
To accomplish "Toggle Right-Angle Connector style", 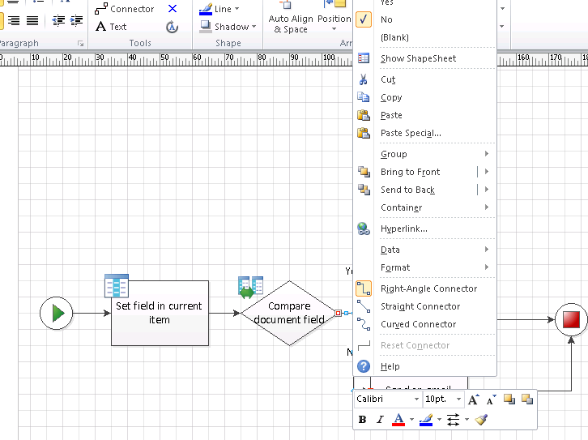I will (425, 288).
